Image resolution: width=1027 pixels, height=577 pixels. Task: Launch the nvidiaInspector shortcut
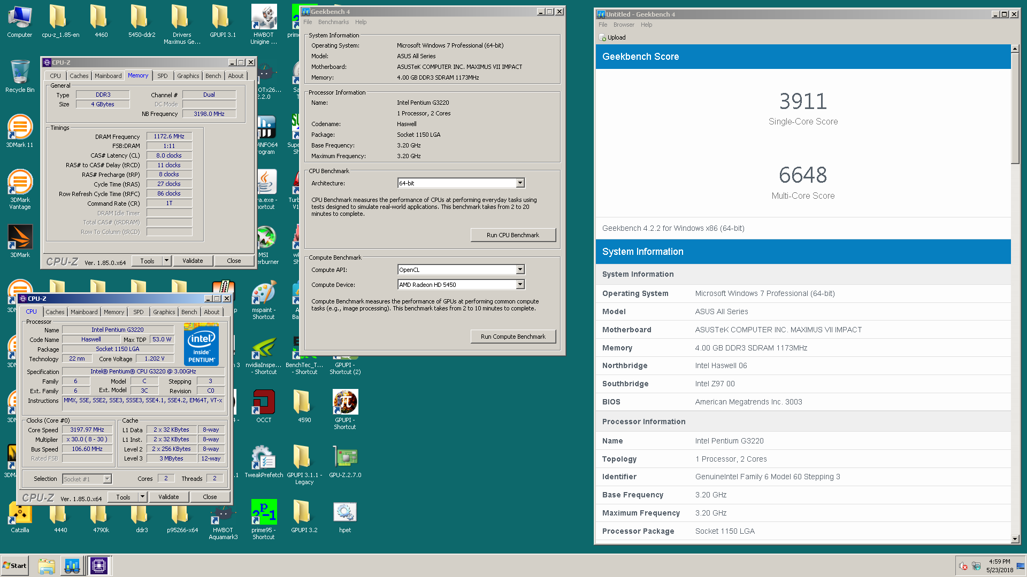coord(264,355)
